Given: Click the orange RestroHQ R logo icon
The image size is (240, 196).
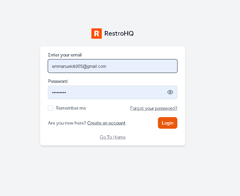Looking at the screenshot, I should (96, 34).
